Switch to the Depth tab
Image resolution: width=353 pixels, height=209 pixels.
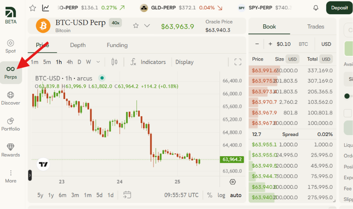pyautogui.click(x=78, y=45)
